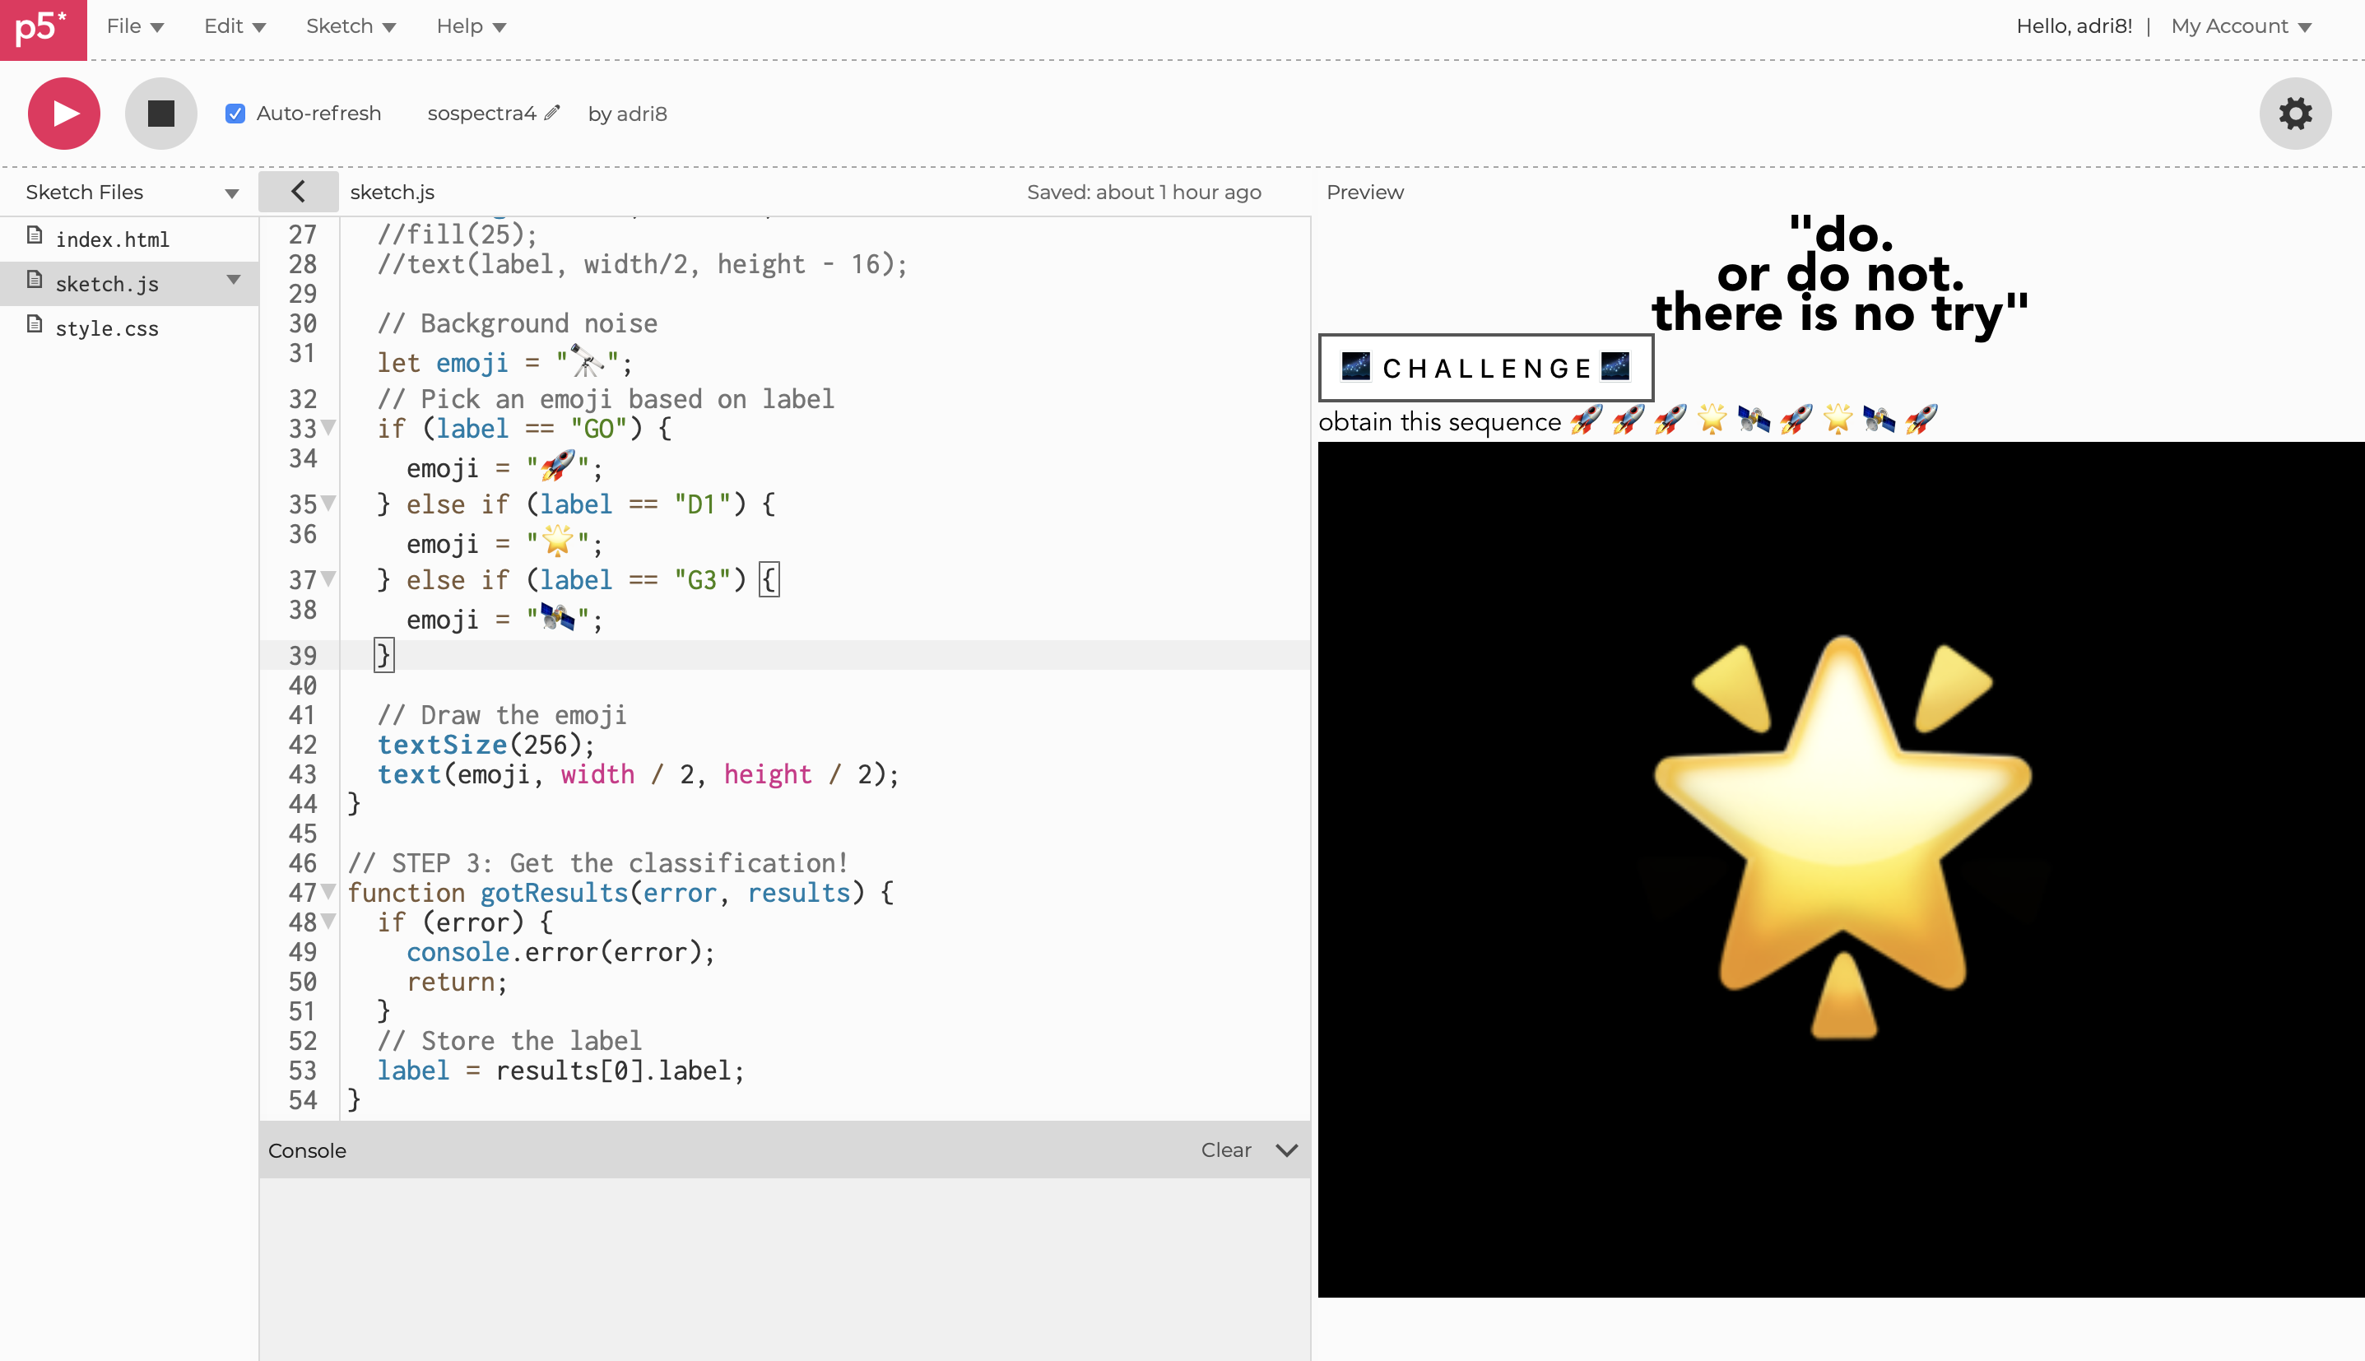Open the sketch.js file options arrow
Image resolution: width=2365 pixels, height=1361 pixels.
pos(234,281)
